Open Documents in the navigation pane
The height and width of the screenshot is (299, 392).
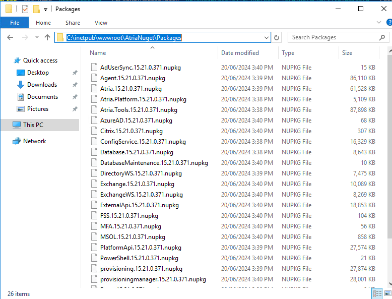coord(42,97)
